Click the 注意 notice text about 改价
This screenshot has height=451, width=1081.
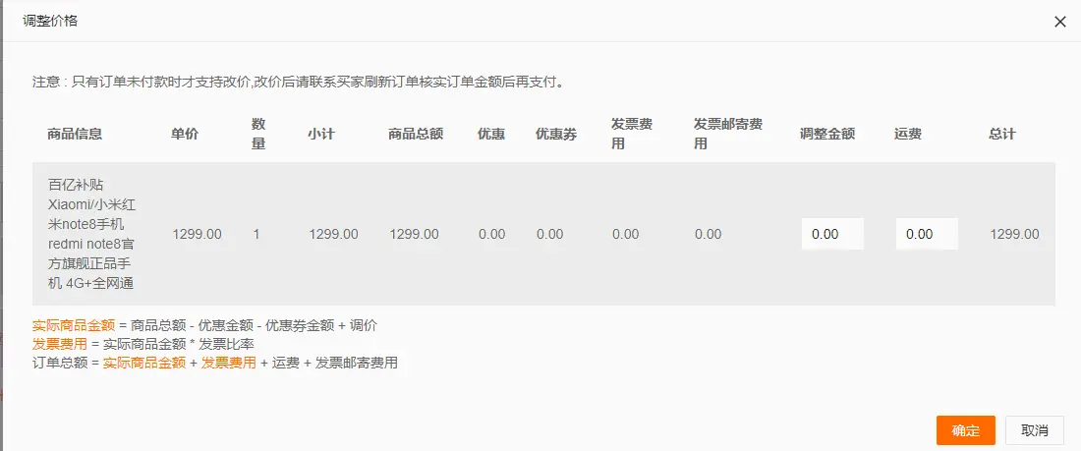298,82
